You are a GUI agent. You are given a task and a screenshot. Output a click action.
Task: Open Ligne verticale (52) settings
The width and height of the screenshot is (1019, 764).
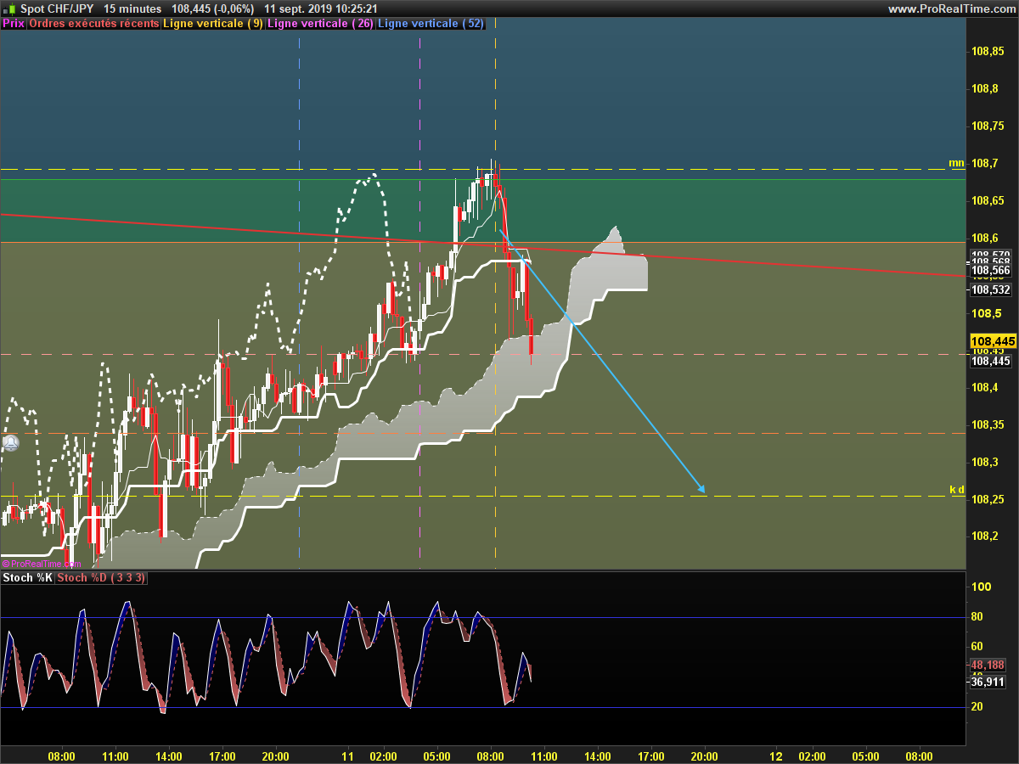pos(430,24)
